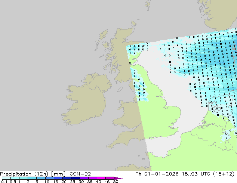The width and height of the screenshot is (237, 183).
Task: Click the island of Ireland on the map
Action: (88, 100)
